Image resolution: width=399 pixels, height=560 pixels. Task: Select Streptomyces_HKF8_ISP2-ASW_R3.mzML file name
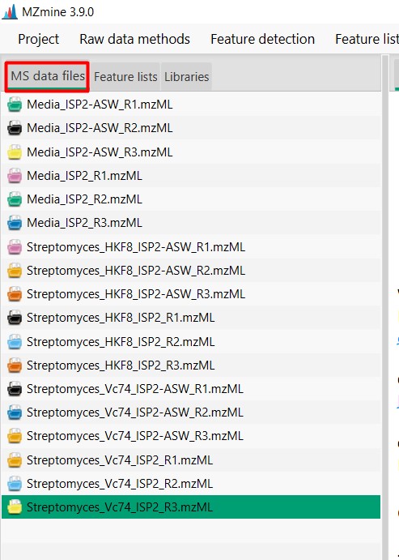pyautogui.click(x=136, y=294)
